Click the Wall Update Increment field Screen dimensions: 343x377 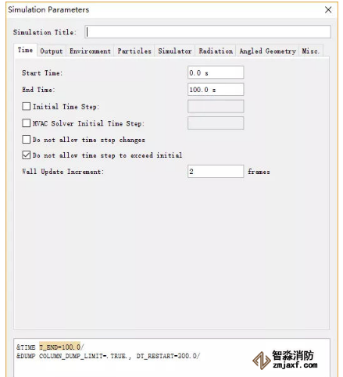point(216,172)
